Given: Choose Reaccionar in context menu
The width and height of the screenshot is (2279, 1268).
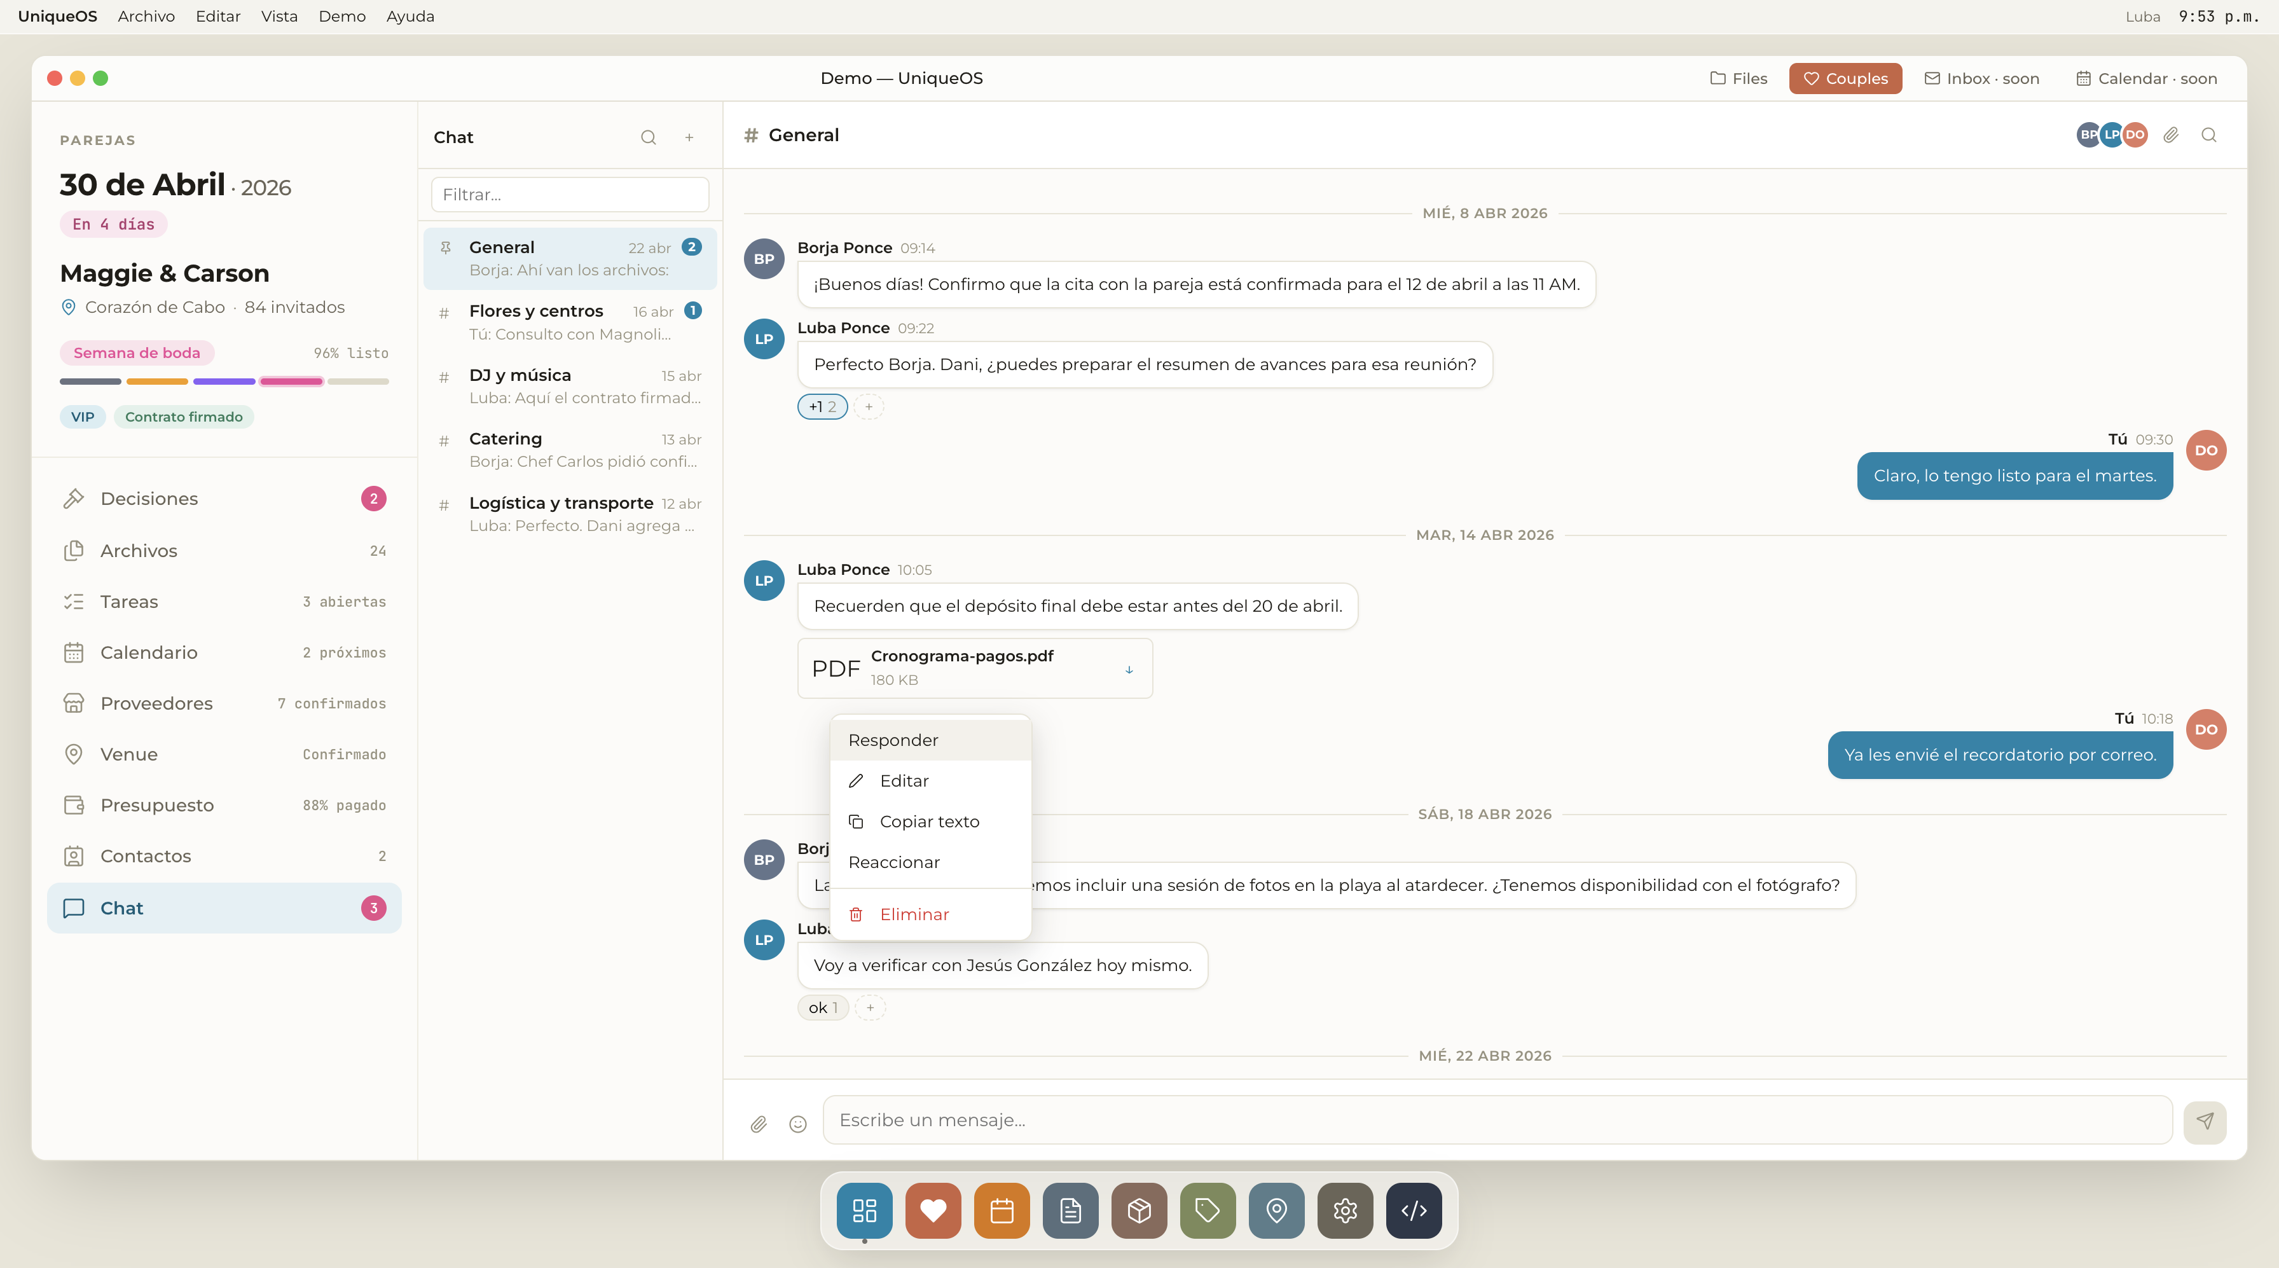Looking at the screenshot, I should [x=931, y=863].
